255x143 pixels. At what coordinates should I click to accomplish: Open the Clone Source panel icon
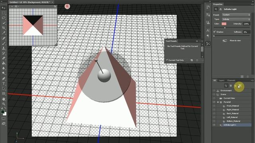pos(208,22)
